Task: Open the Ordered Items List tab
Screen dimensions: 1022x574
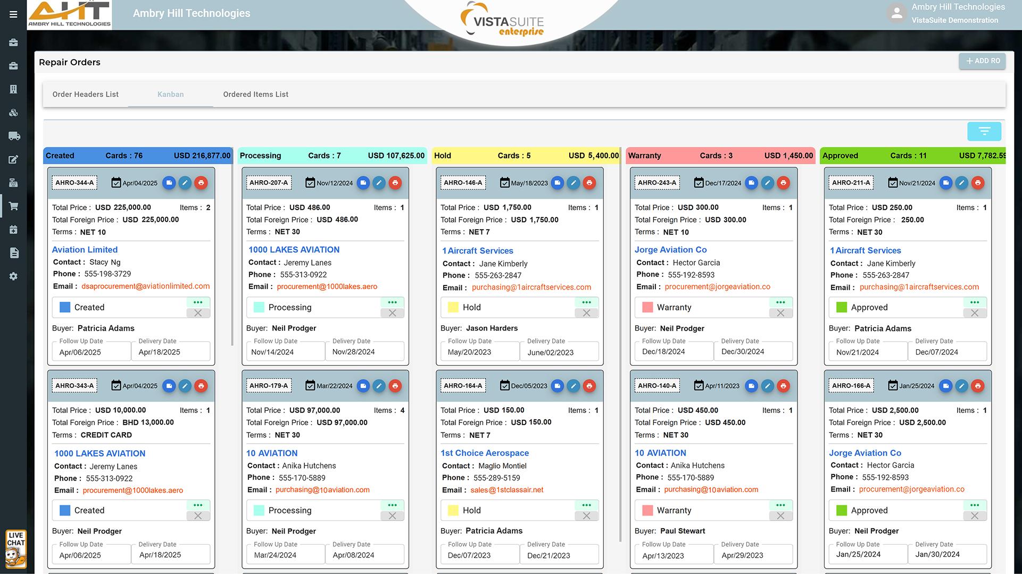Action: [255, 94]
